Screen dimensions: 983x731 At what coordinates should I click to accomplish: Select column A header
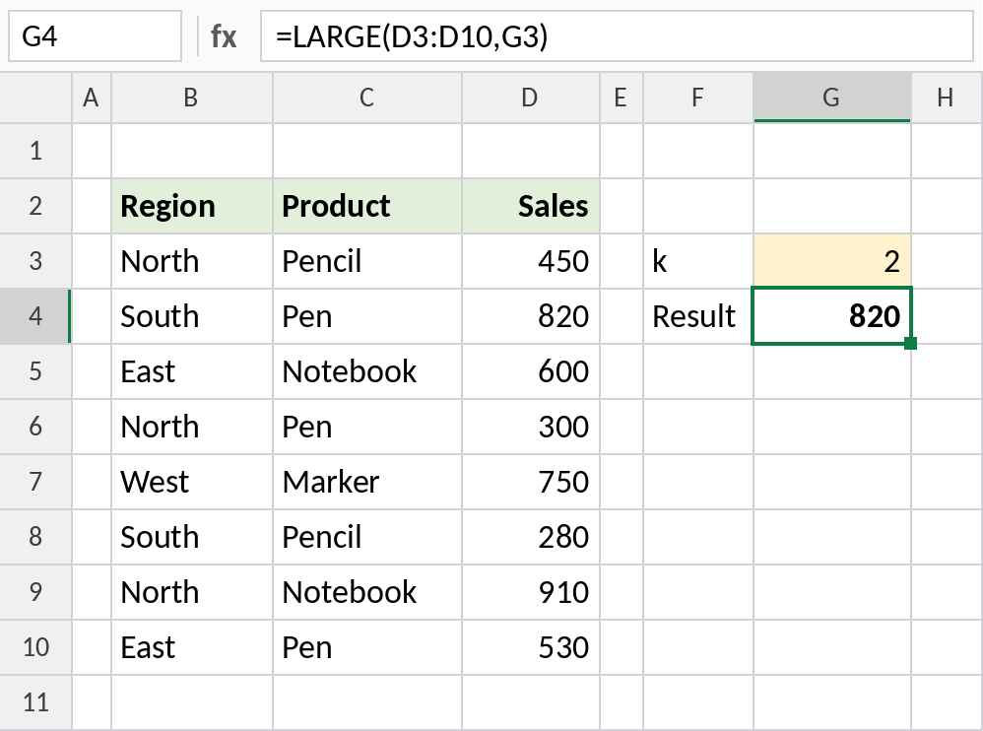(92, 98)
